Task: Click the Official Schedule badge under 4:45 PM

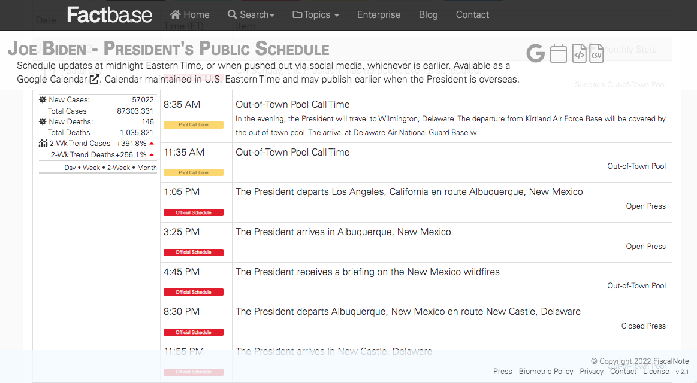Action: tap(194, 293)
